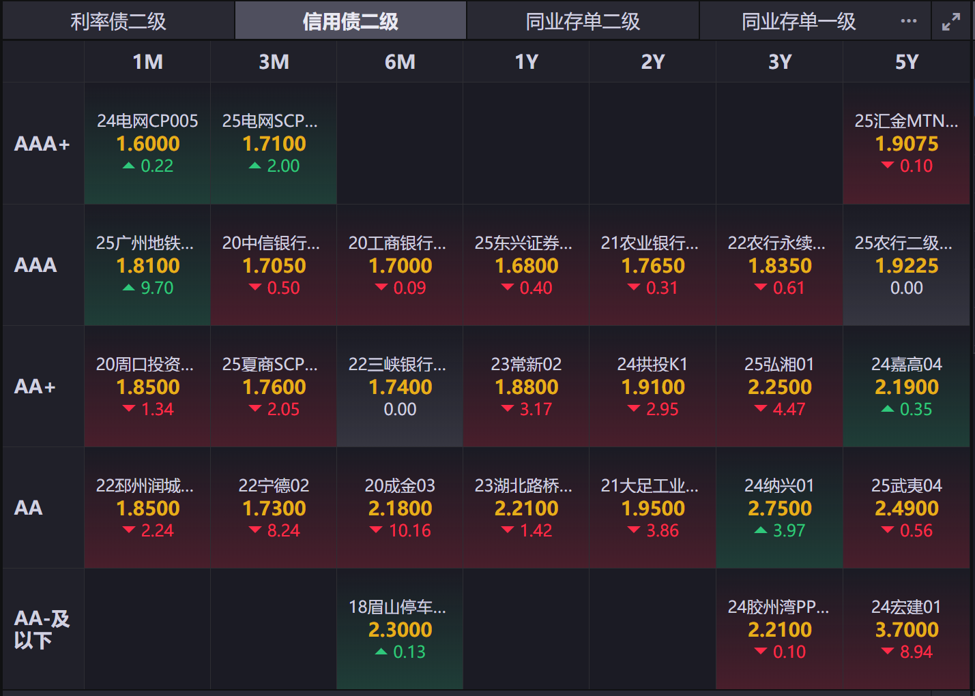Open 25广州地铁 cell at 1.8100
The height and width of the screenshot is (696, 975).
tap(147, 265)
